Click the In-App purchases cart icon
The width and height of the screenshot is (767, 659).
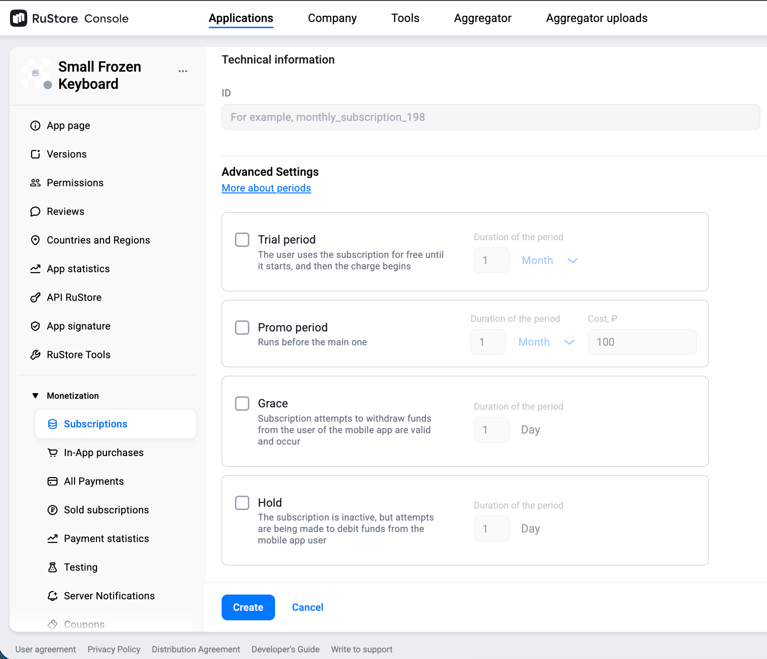[x=53, y=453]
